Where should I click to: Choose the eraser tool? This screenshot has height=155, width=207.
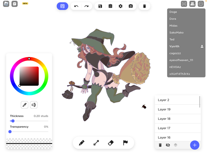tap(111, 143)
